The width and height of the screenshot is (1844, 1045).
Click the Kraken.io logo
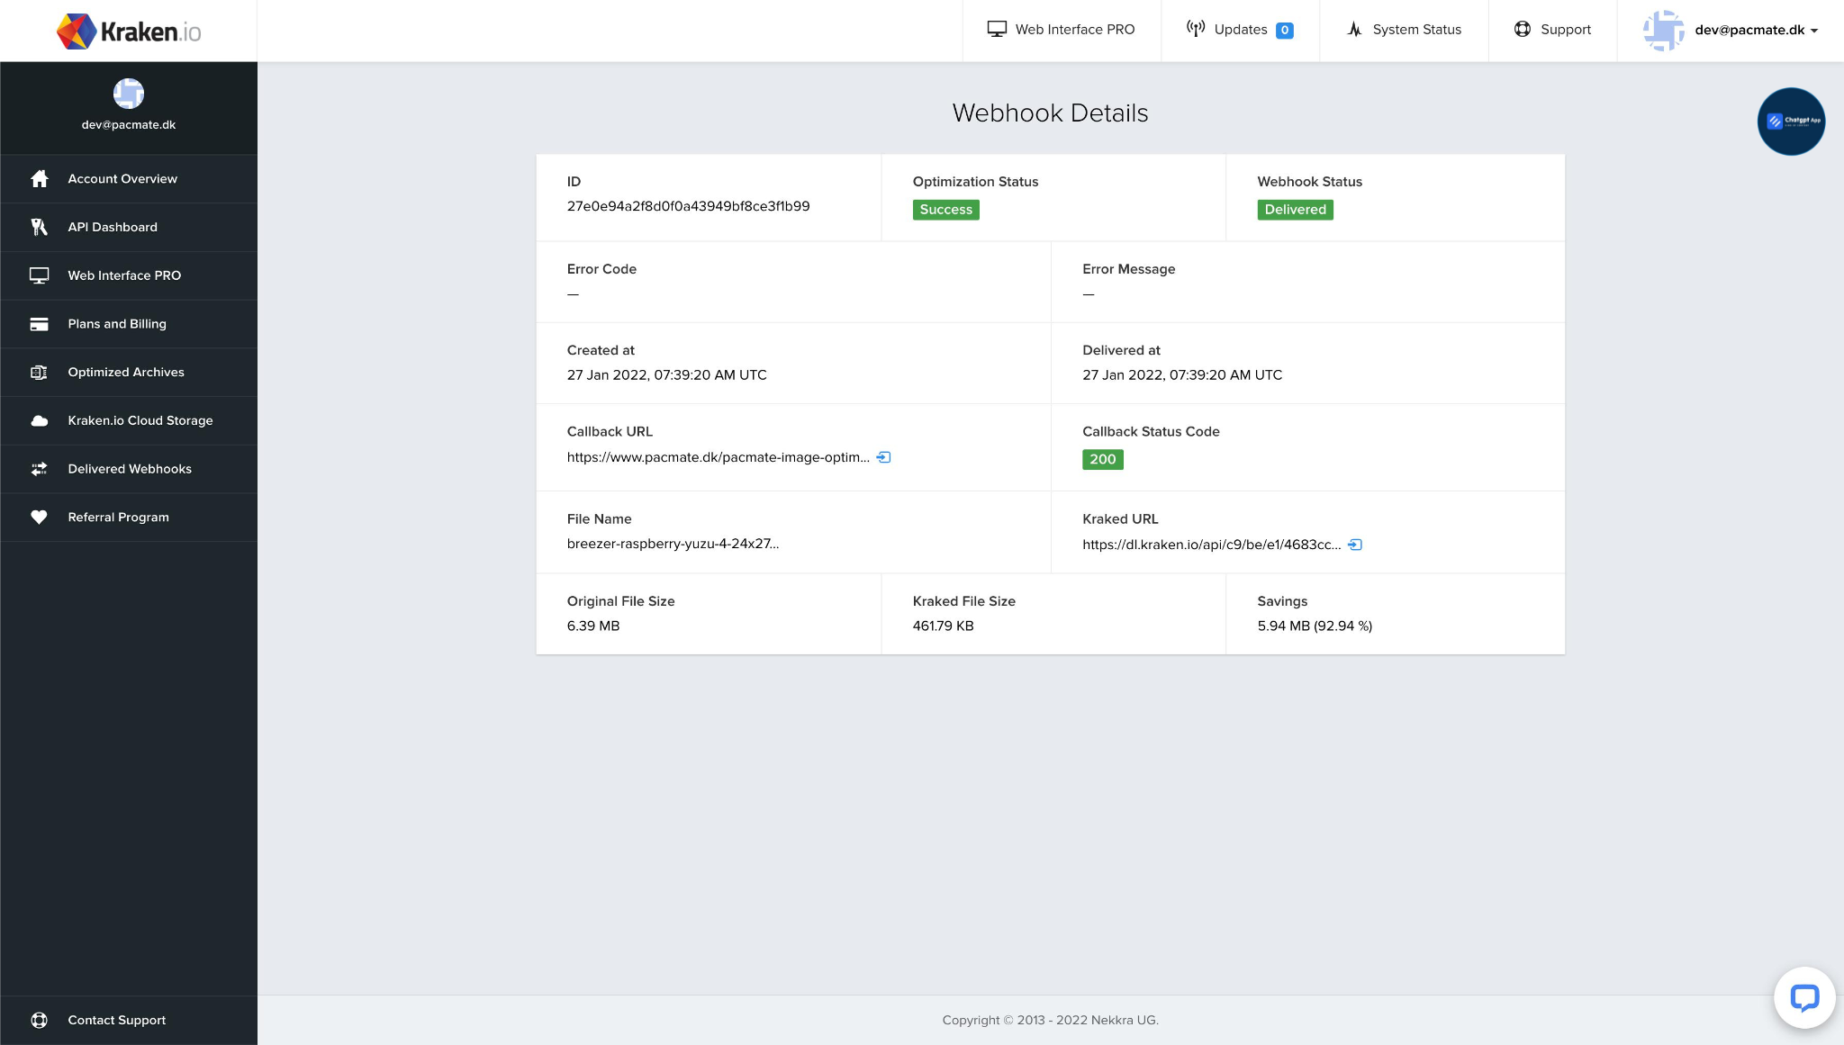pos(129,32)
